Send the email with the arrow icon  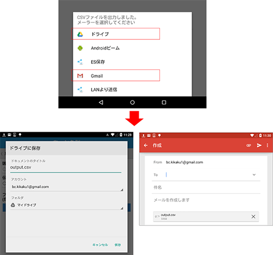pyautogui.click(x=259, y=145)
